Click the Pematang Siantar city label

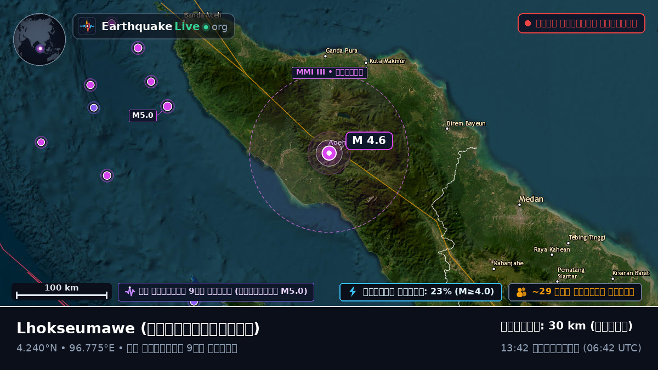coord(571,273)
